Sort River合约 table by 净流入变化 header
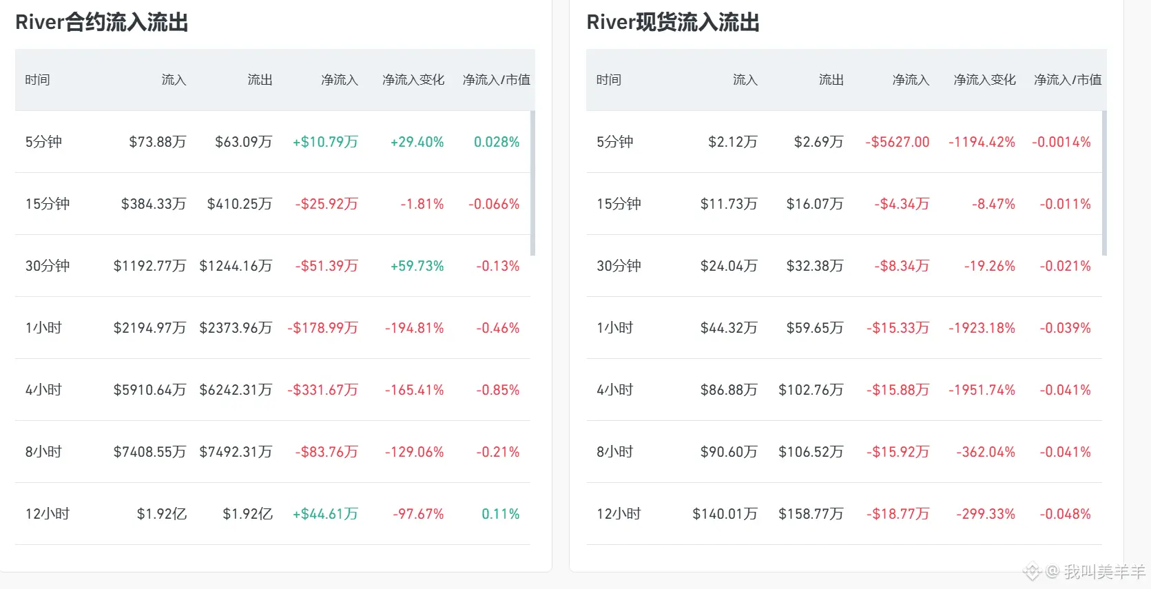 [x=413, y=80]
